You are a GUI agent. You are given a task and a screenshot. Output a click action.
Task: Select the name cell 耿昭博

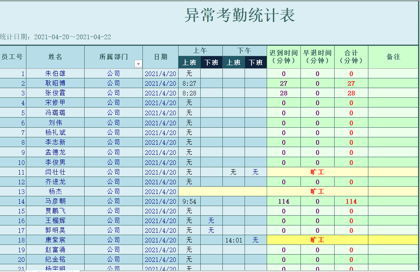coord(56,83)
